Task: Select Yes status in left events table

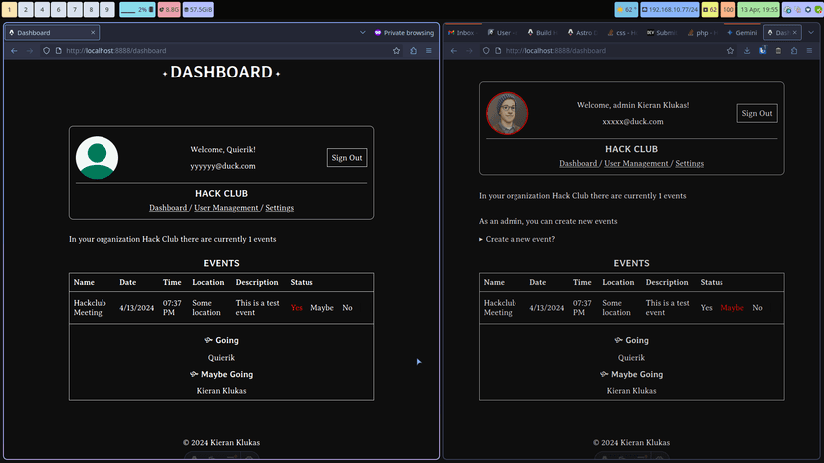Action: click(297, 308)
